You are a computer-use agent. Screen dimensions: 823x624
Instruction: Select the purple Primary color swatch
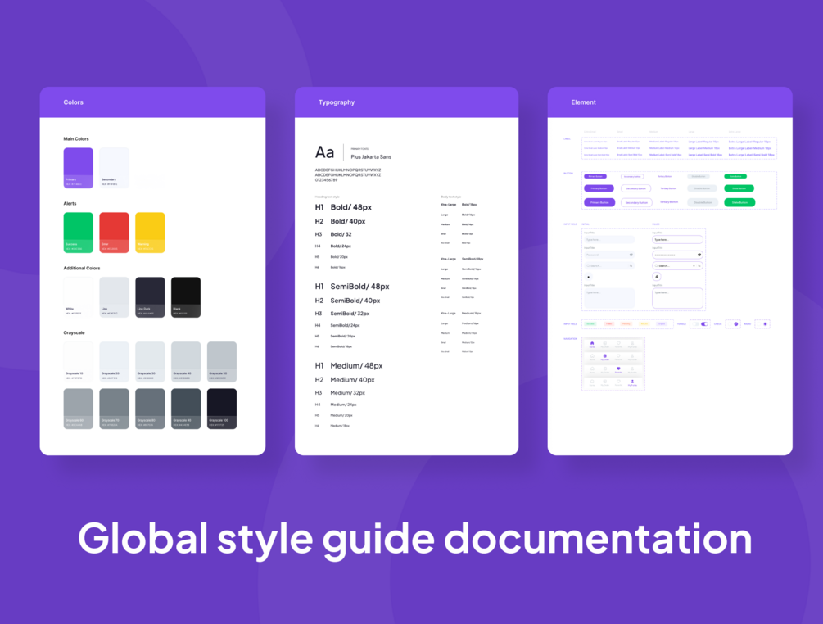pyautogui.click(x=79, y=168)
